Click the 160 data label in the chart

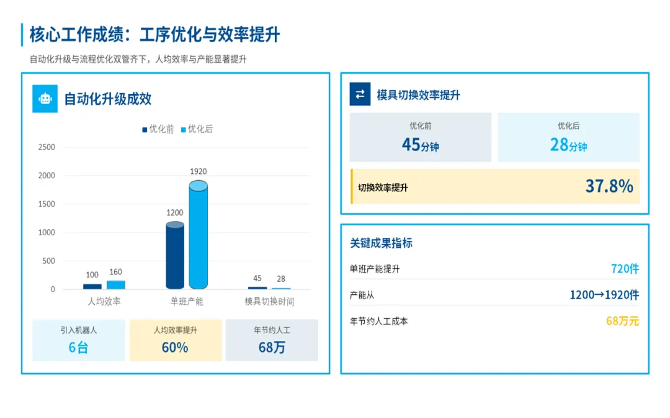click(116, 272)
